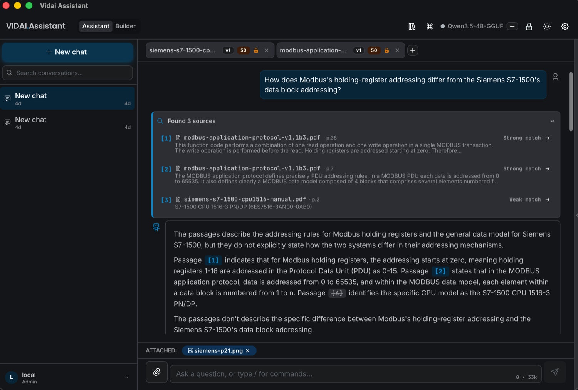
Task: Click the search icon beside Found 3 sources
Action: click(160, 121)
